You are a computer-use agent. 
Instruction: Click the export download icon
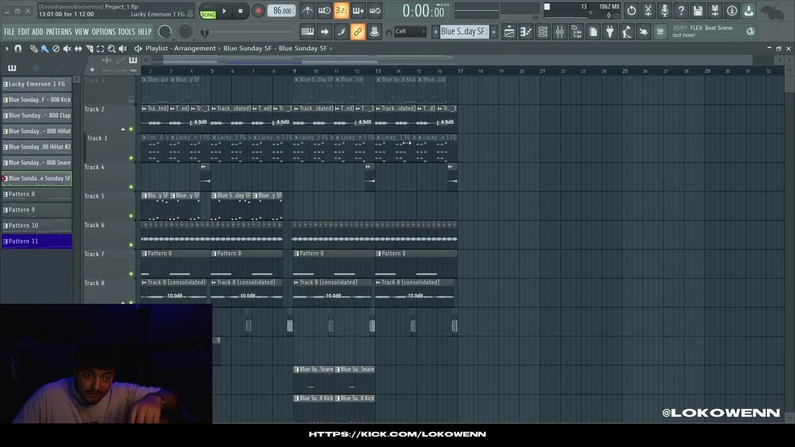748,11
